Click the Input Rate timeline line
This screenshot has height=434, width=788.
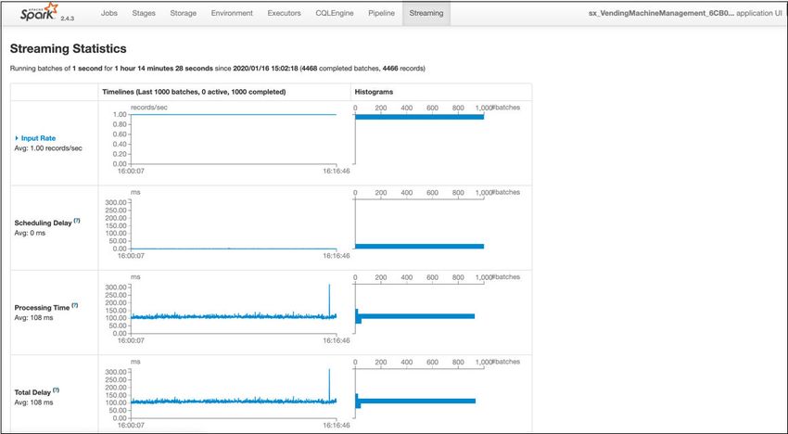[234, 115]
